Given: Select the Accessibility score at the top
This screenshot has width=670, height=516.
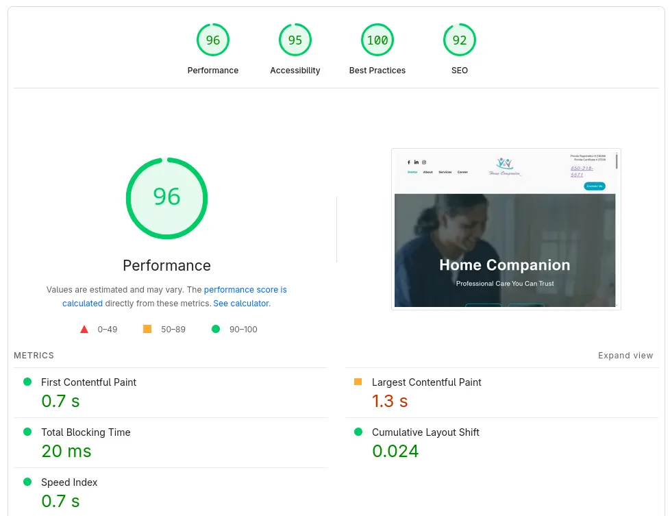Looking at the screenshot, I should [295, 40].
